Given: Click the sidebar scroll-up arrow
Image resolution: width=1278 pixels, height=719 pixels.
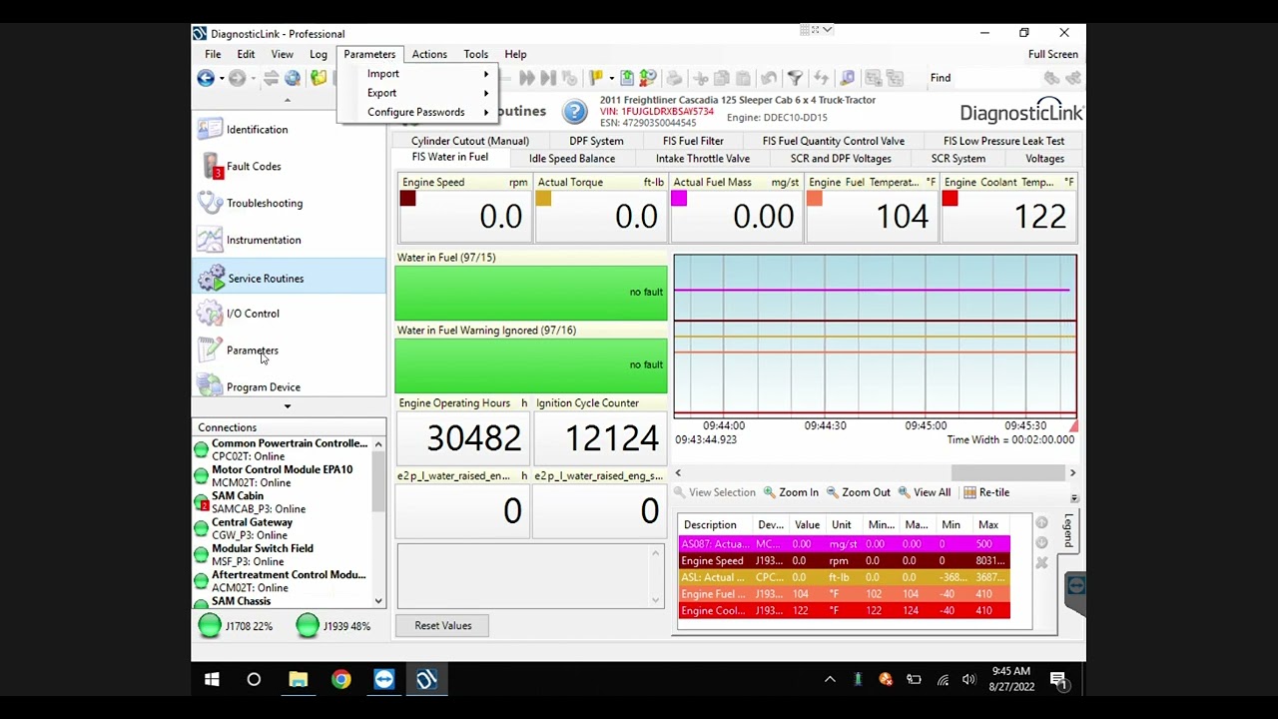Looking at the screenshot, I should point(288,99).
